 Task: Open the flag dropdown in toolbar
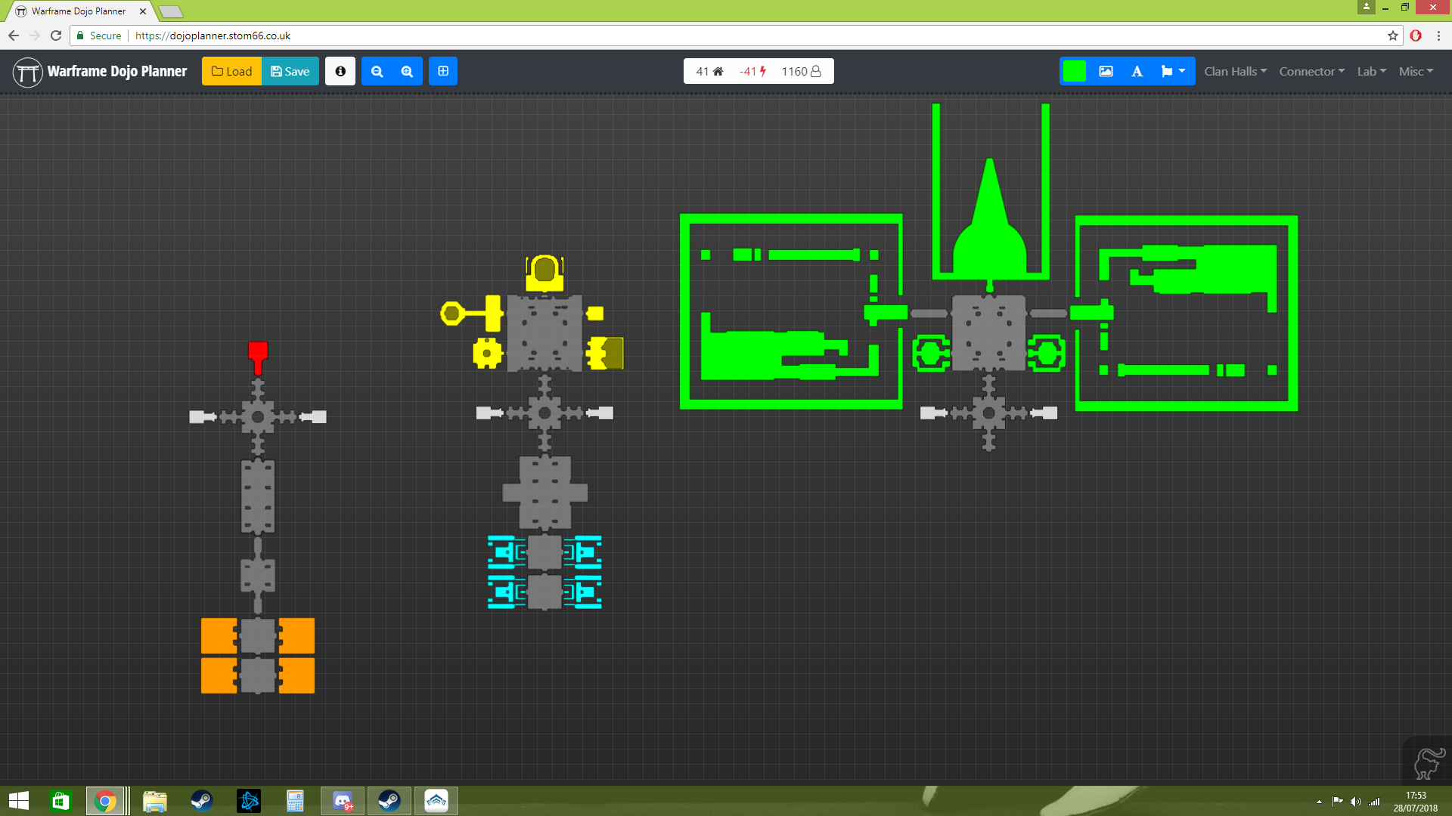coord(1173,71)
